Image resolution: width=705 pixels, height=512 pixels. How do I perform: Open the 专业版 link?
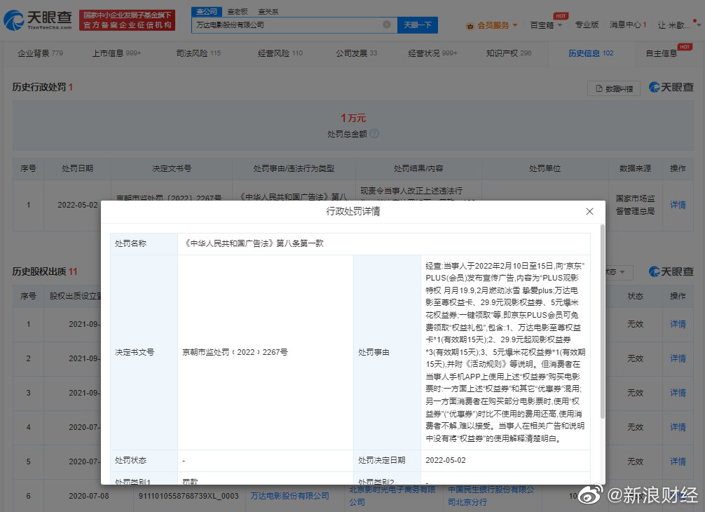[x=587, y=25]
